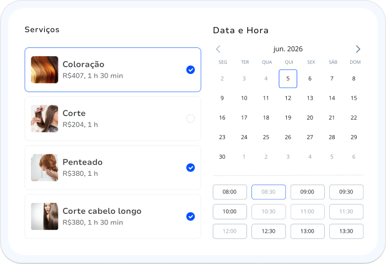Click the Penteado service thumbnail
The width and height of the screenshot is (386, 264).
(x=45, y=168)
